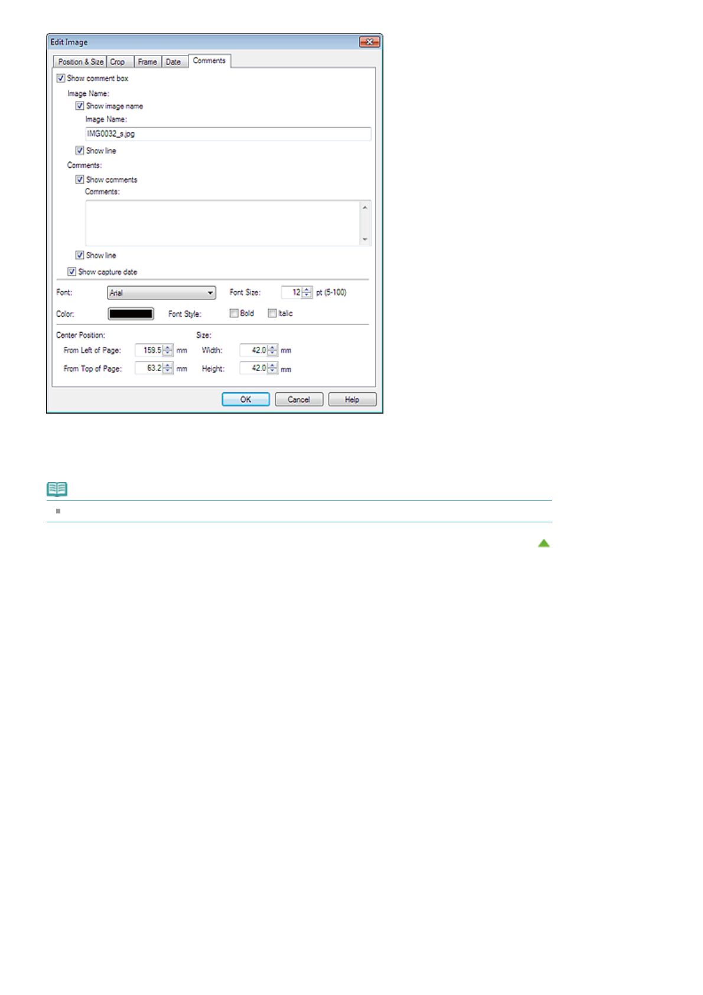
Task: Enable Italic font style
Action: [x=272, y=313]
